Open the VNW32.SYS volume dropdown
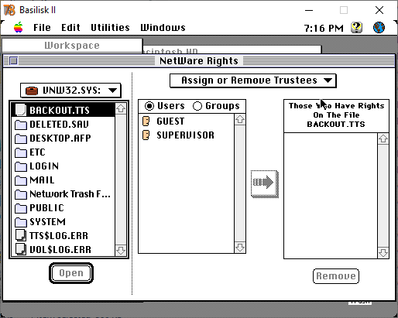 [70, 91]
